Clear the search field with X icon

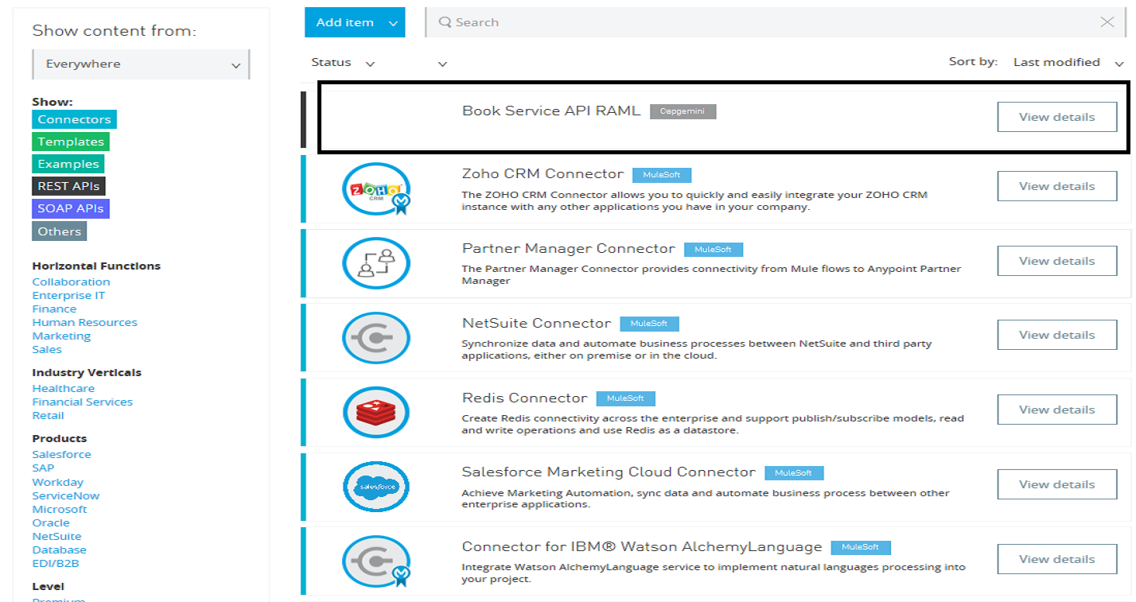[1107, 22]
